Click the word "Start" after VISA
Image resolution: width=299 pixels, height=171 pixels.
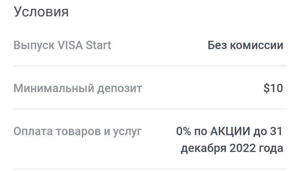98,45
